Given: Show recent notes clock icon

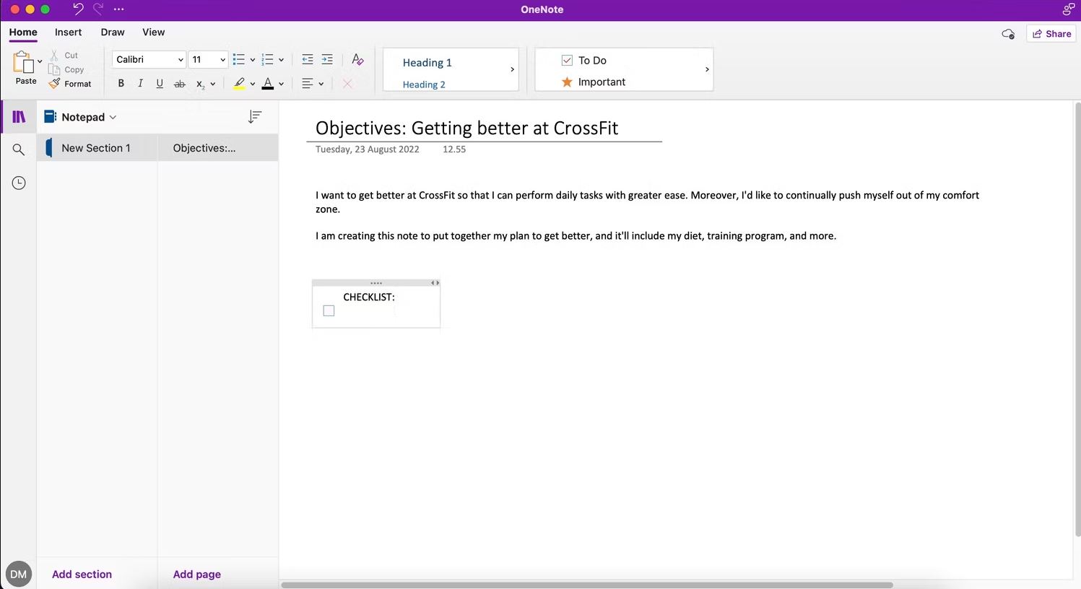Looking at the screenshot, I should 19,183.
